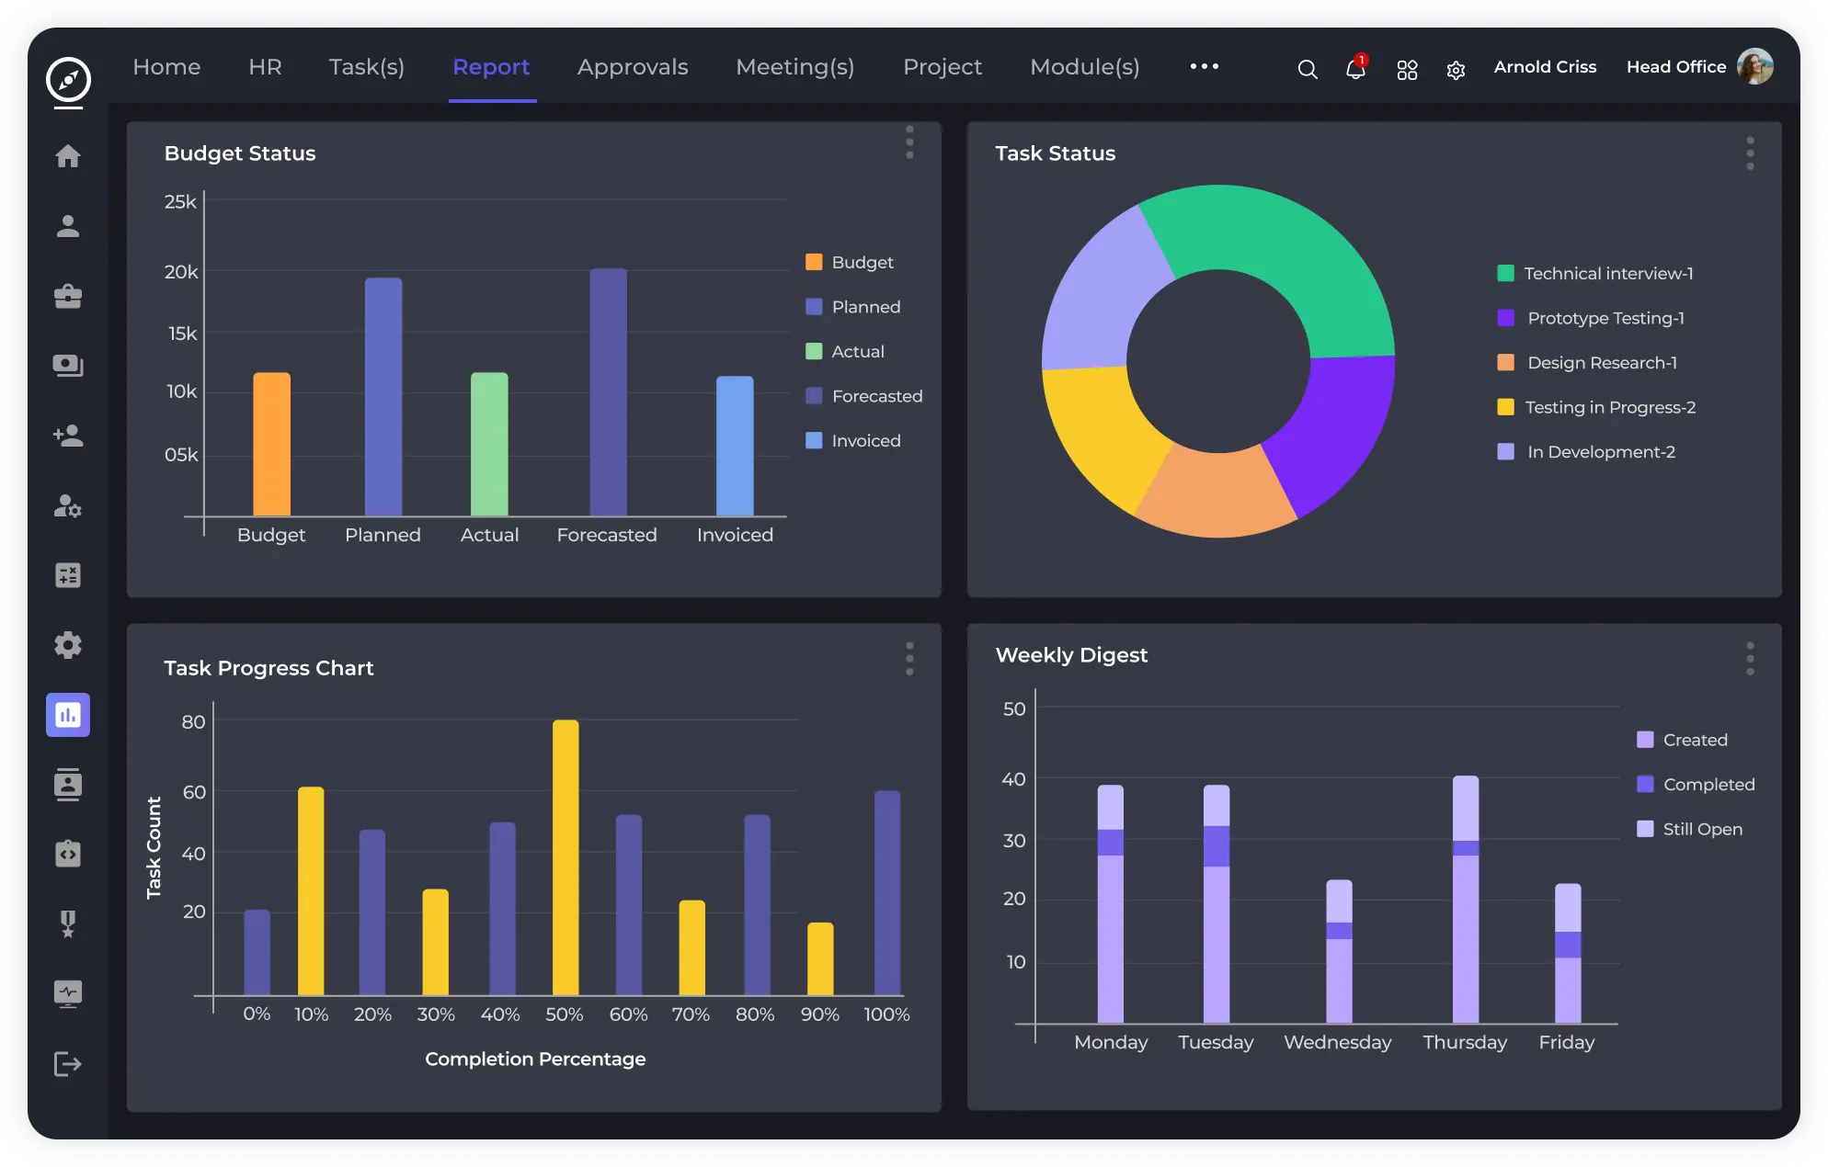Toggle the Completed legend in Weekly Digest

tap(1696, 785)
